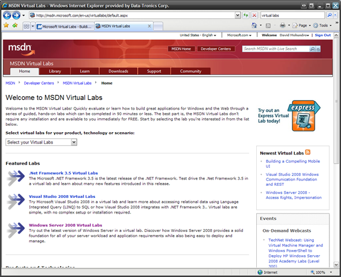Click the MSDN Home button

tap(181, 48)
